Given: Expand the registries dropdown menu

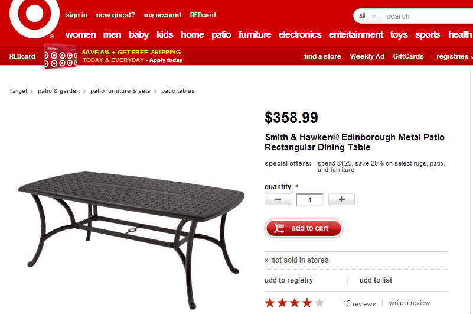Looking at the screenshot, I should (x=455, y=56).
